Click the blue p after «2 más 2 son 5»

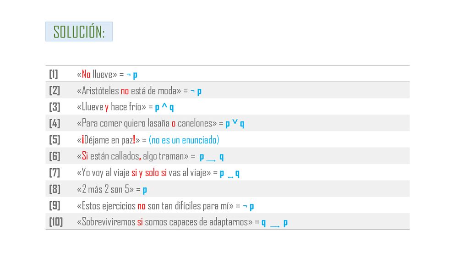click(x=145, y=190)
